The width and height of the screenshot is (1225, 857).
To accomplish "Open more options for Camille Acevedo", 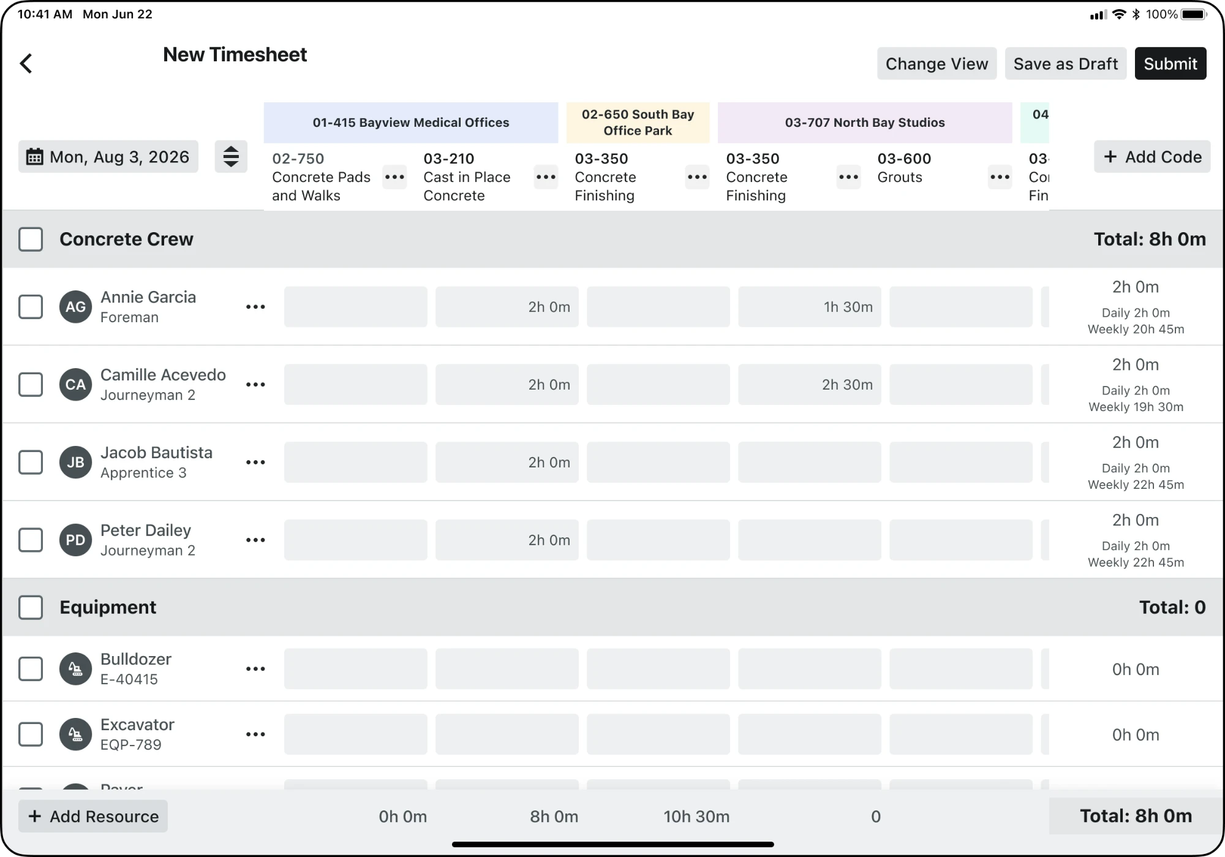I will click(x=255, y=385).
